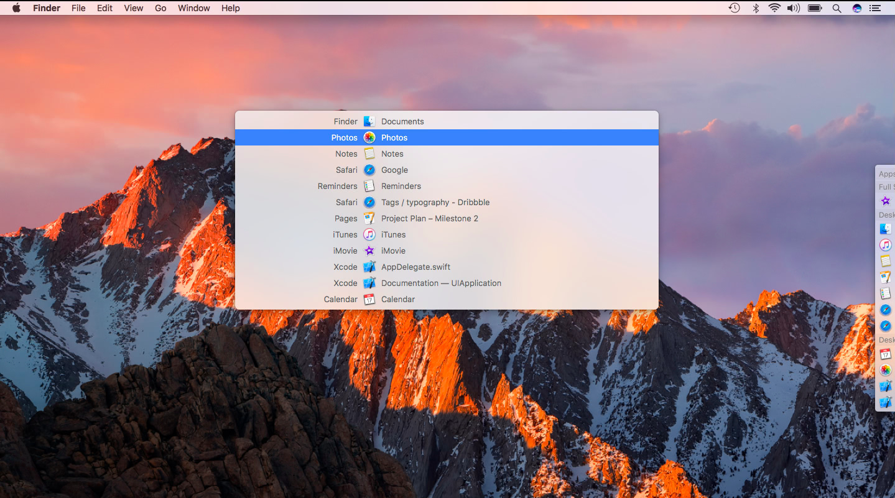Select the Notes icon in the right side panel
895x498 pixels.
(x=886, y=261)
